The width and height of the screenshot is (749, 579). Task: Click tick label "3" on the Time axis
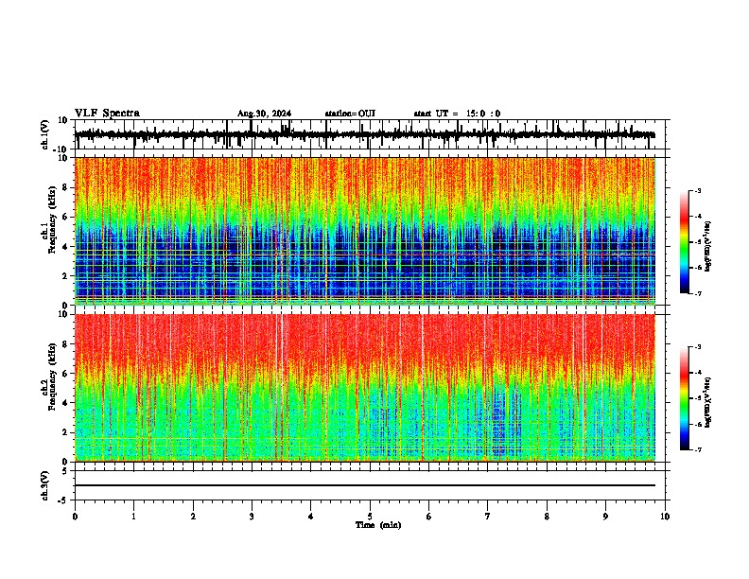point(252,517)
